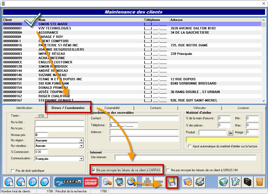The width and height of the screenshot is (268, 194).
Task: Sort by the Nom column header
Action: (x=90, y=20)
